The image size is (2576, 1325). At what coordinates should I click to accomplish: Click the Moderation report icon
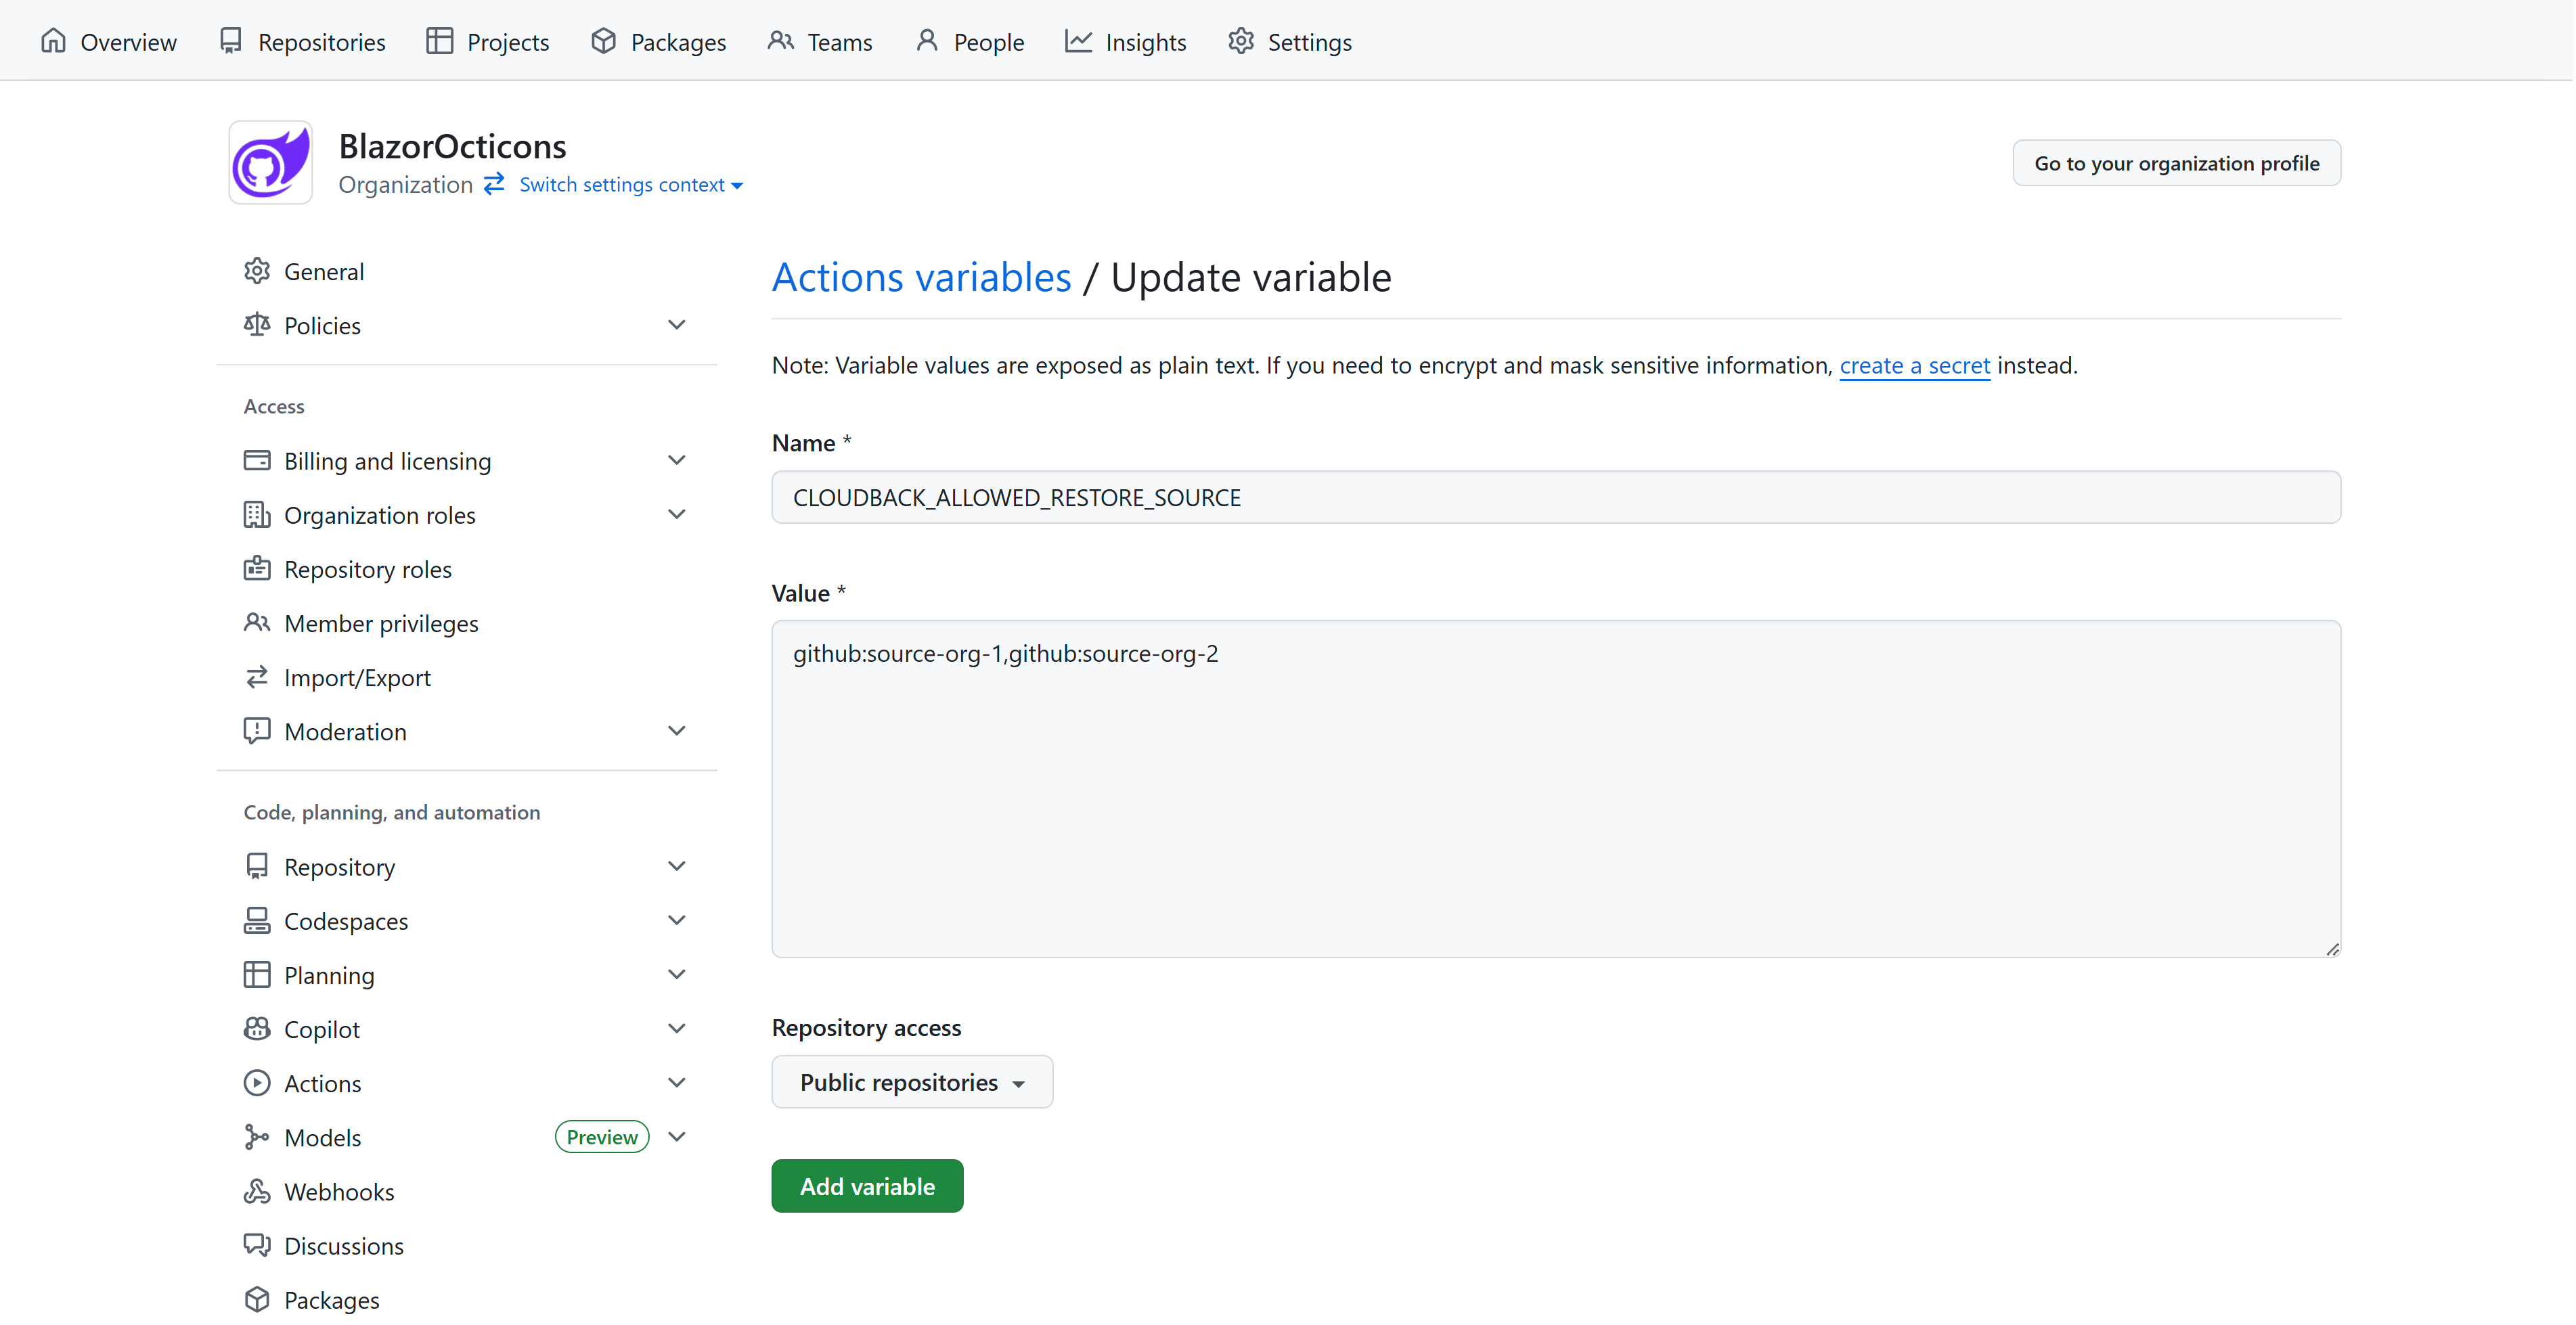257,731
